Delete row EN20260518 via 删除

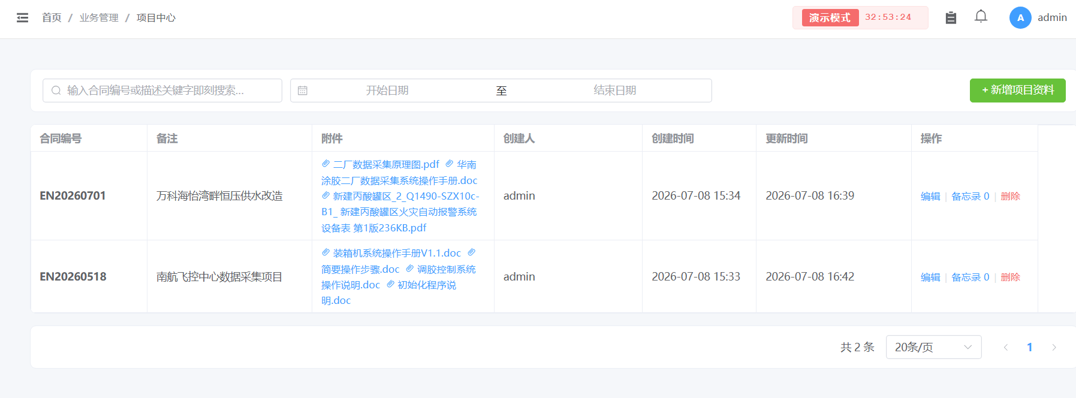[1010, 278]
